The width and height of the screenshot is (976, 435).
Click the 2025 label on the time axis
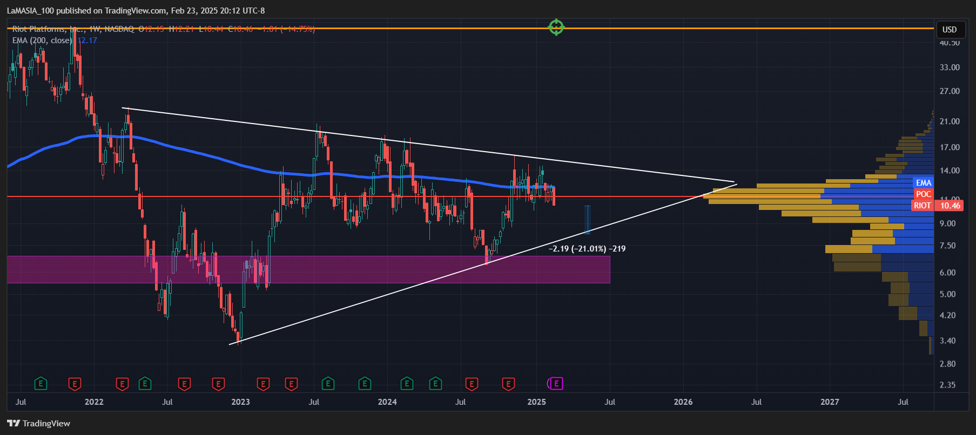click(536, 402)
